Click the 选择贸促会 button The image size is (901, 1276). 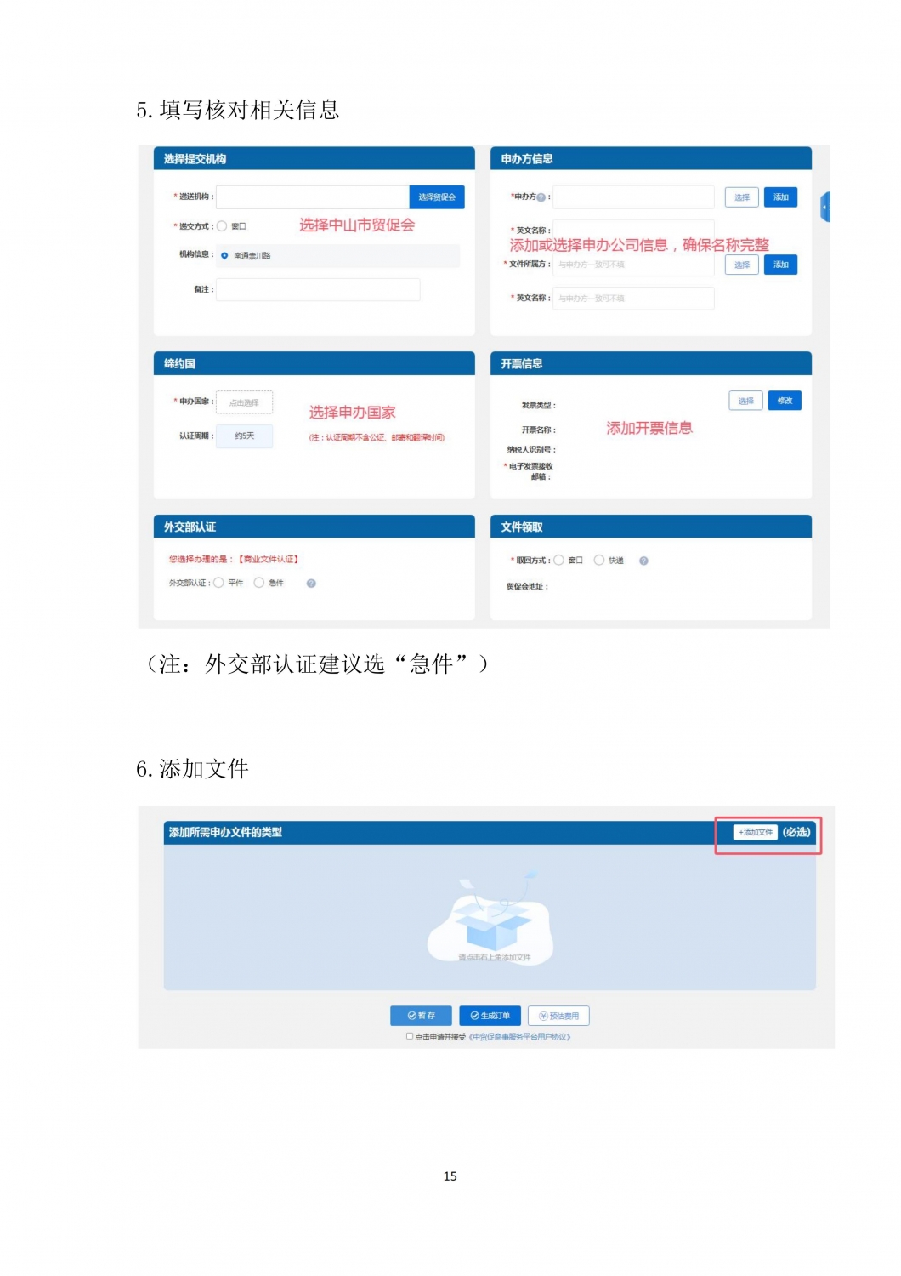tap(437, 197)
